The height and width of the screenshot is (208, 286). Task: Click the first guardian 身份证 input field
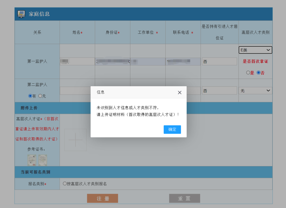coord(113,61)
